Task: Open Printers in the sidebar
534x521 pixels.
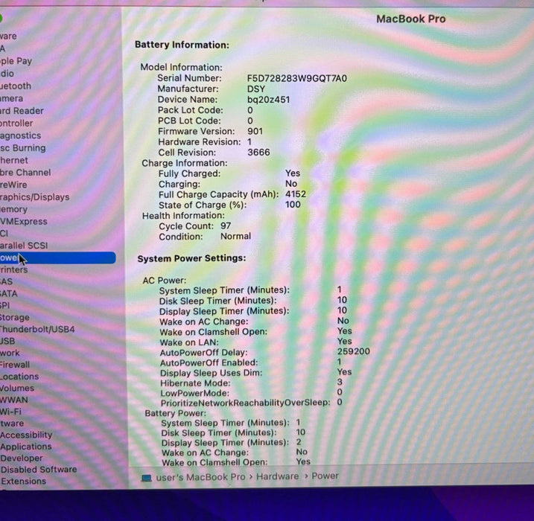Action: (13, 269)
